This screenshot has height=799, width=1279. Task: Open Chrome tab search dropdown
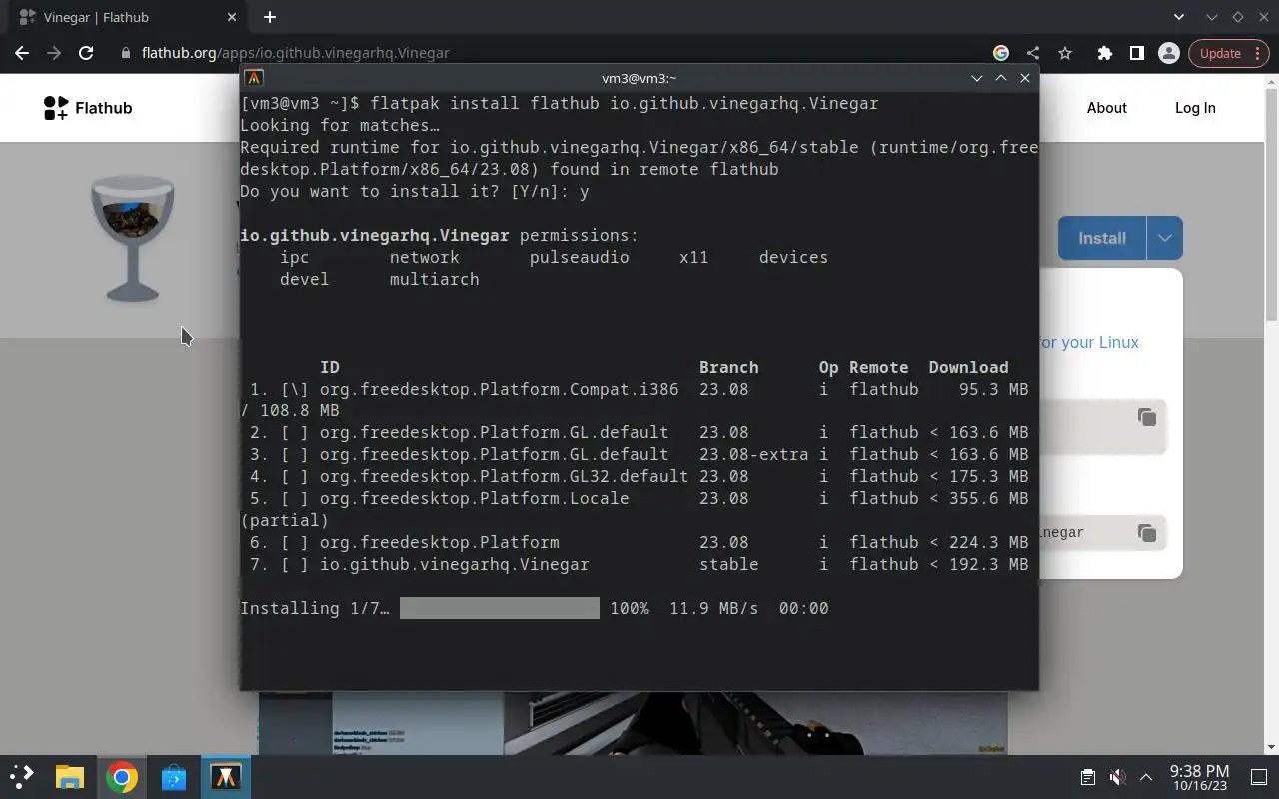[1179, 17]
